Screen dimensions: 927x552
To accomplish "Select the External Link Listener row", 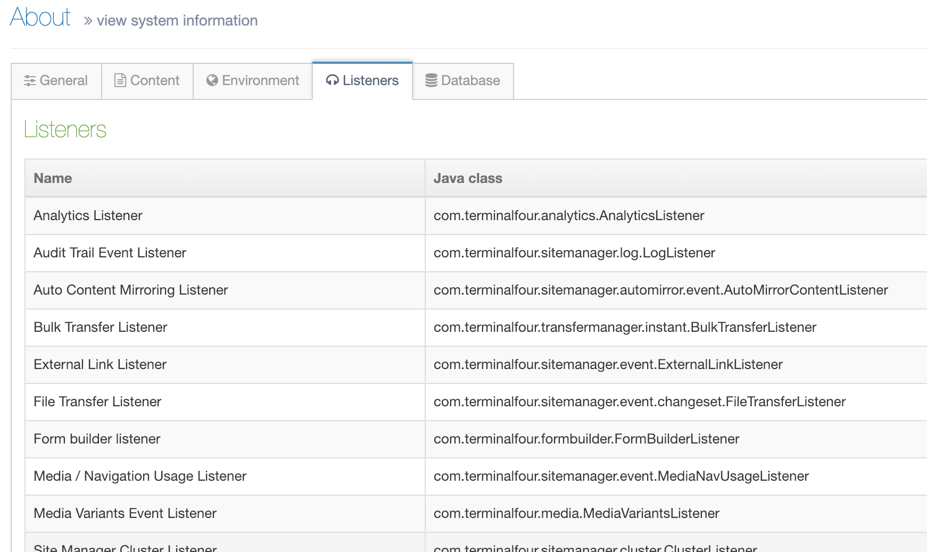I will (100, 364).
